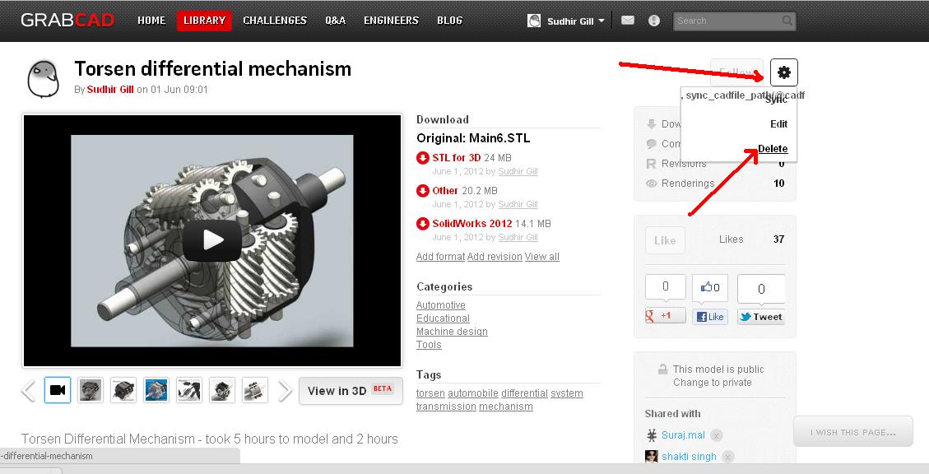Toggle Like on this model

coord(665,240)
